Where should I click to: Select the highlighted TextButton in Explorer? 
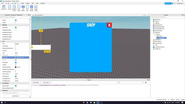pos(161,38)
